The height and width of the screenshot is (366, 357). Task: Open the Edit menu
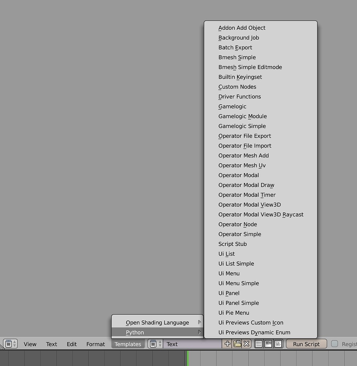coord(72,344)
